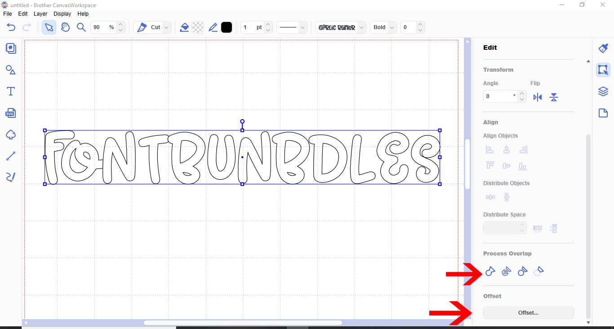
Task: Activate the Select arrow tool
Action: 49,27
